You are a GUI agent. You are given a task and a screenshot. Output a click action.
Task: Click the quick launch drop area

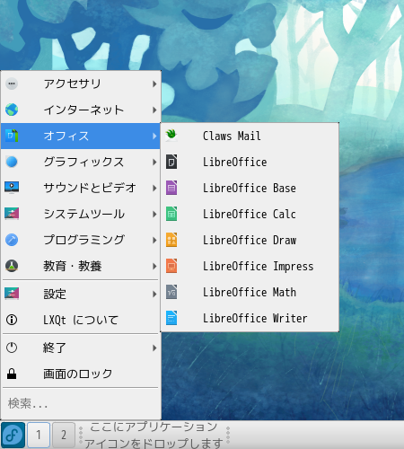(x=154, y=435)
